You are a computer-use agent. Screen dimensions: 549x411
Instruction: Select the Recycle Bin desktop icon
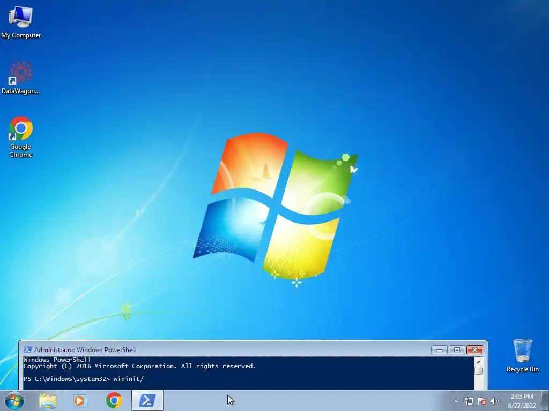(522, 355)
